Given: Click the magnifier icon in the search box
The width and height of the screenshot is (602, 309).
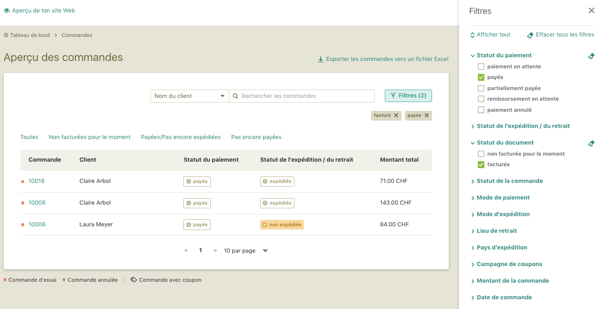Looking at the screenshot, I should point(235,96).
